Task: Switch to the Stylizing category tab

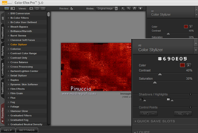Action: (x=3, y=51)
